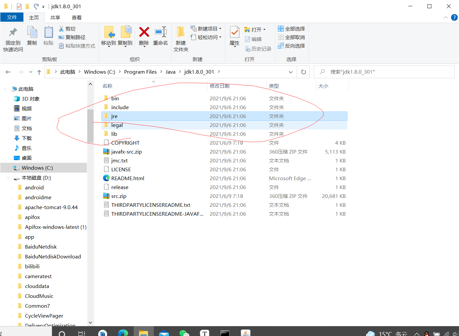The width and height of the screenshot is (459, 336).
Task: Click Copy path (复制路径) icon
Action: 61,37
